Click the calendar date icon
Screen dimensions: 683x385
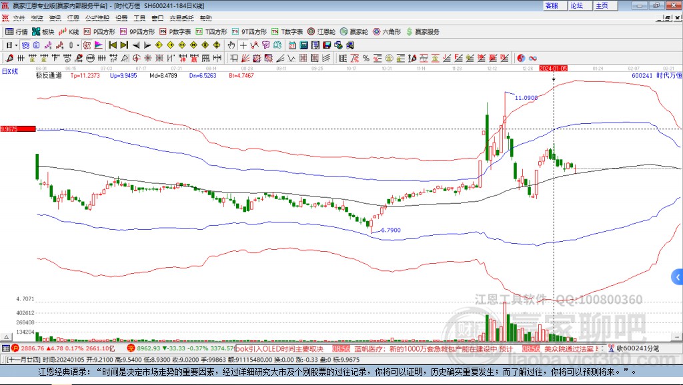pos(292,45)
